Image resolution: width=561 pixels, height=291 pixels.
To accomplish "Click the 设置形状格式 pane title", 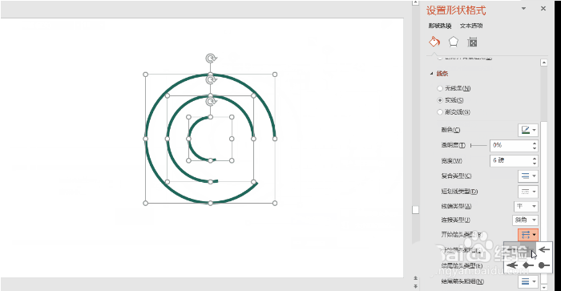I will click(456, 10).
